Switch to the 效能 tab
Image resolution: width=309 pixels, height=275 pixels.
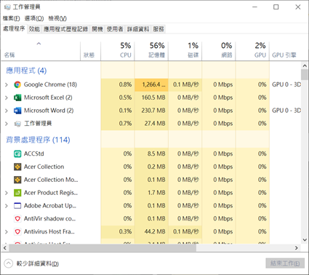[34, 29]
